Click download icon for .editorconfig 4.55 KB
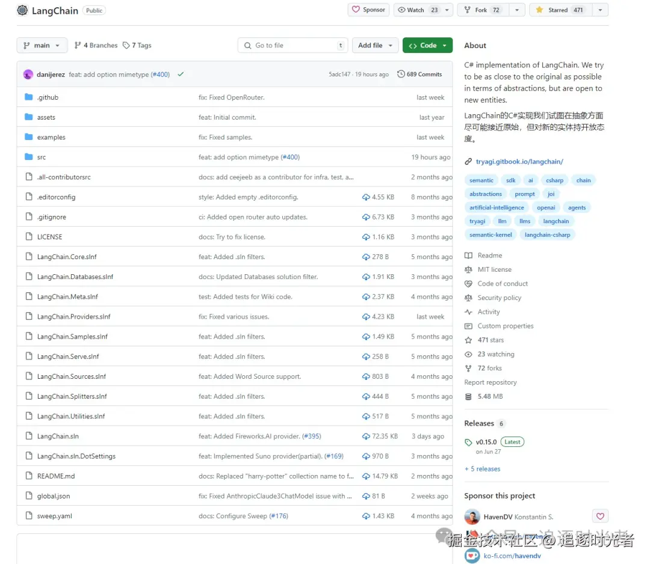Viewport: 650px width, 564px height. pyautogui.click(x=366, y=197)
